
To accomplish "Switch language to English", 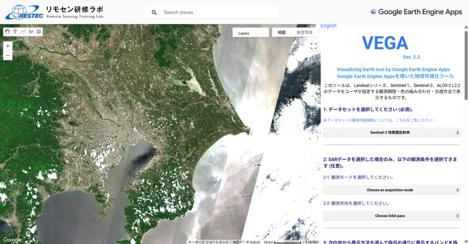I will [329, 26].
